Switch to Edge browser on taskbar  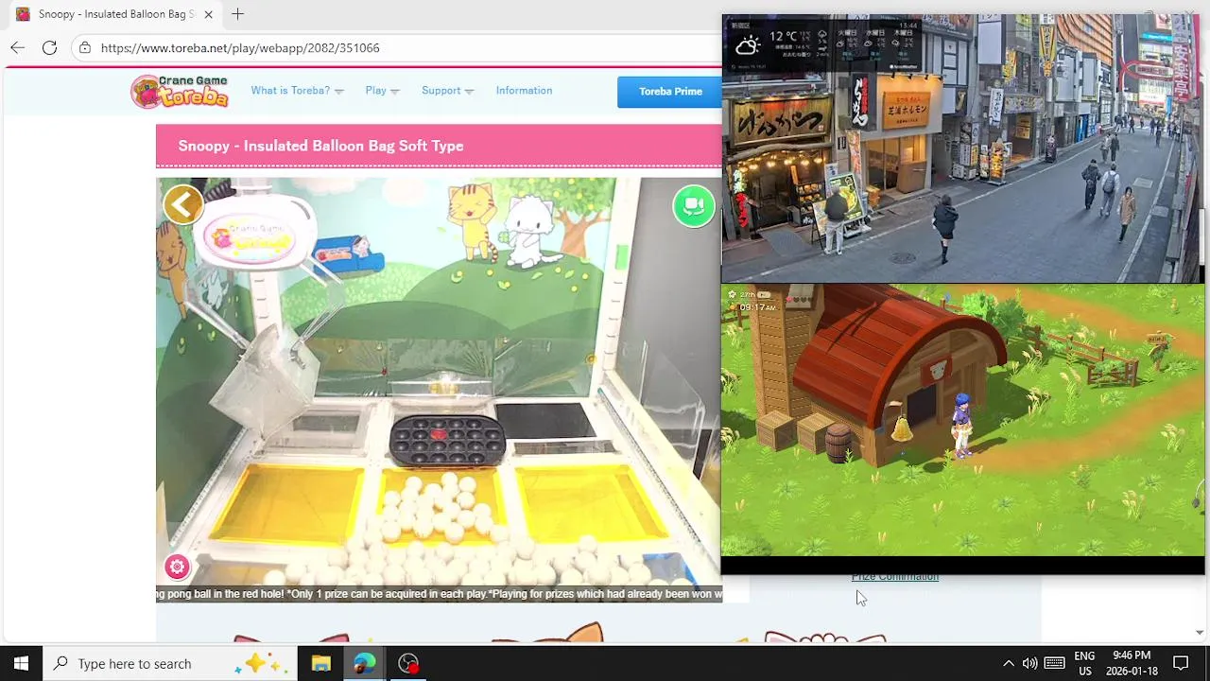point(364,663)
